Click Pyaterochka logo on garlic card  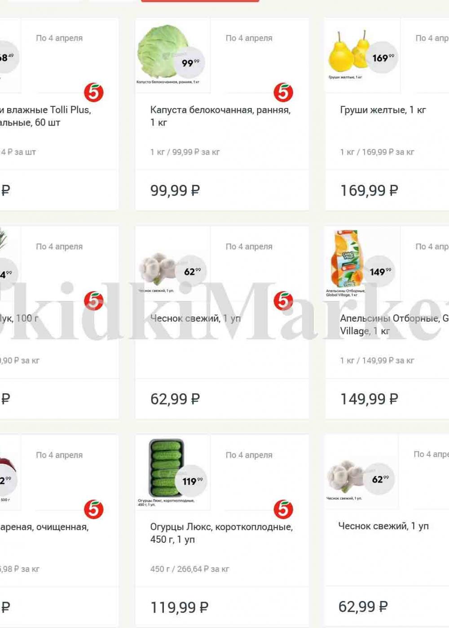pos(283,301)
